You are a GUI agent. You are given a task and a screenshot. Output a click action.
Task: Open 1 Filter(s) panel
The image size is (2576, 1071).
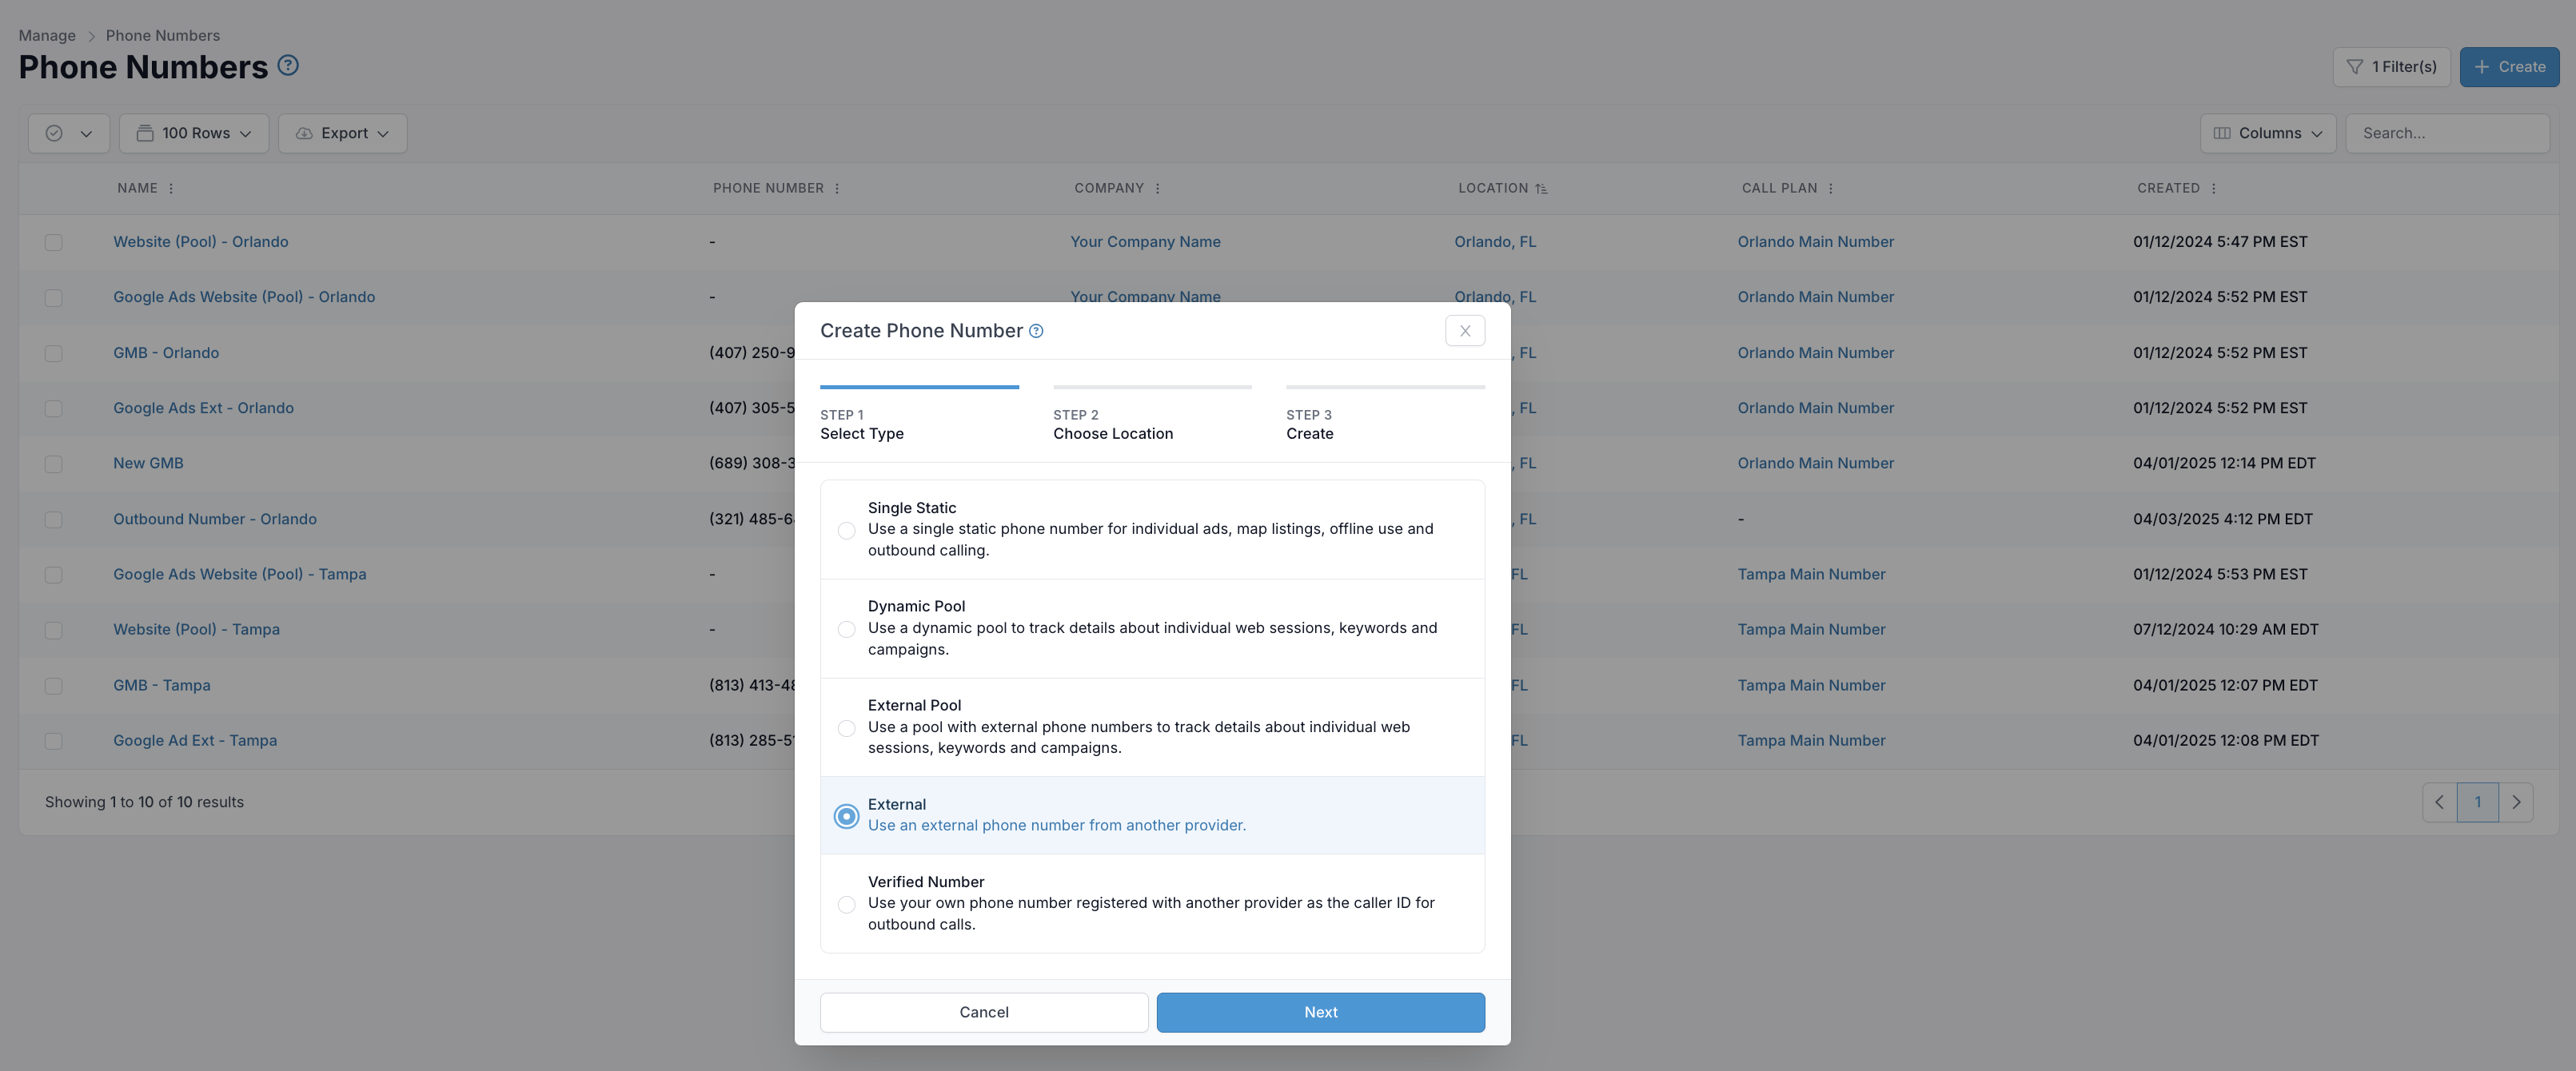[x=2391, y=67]
